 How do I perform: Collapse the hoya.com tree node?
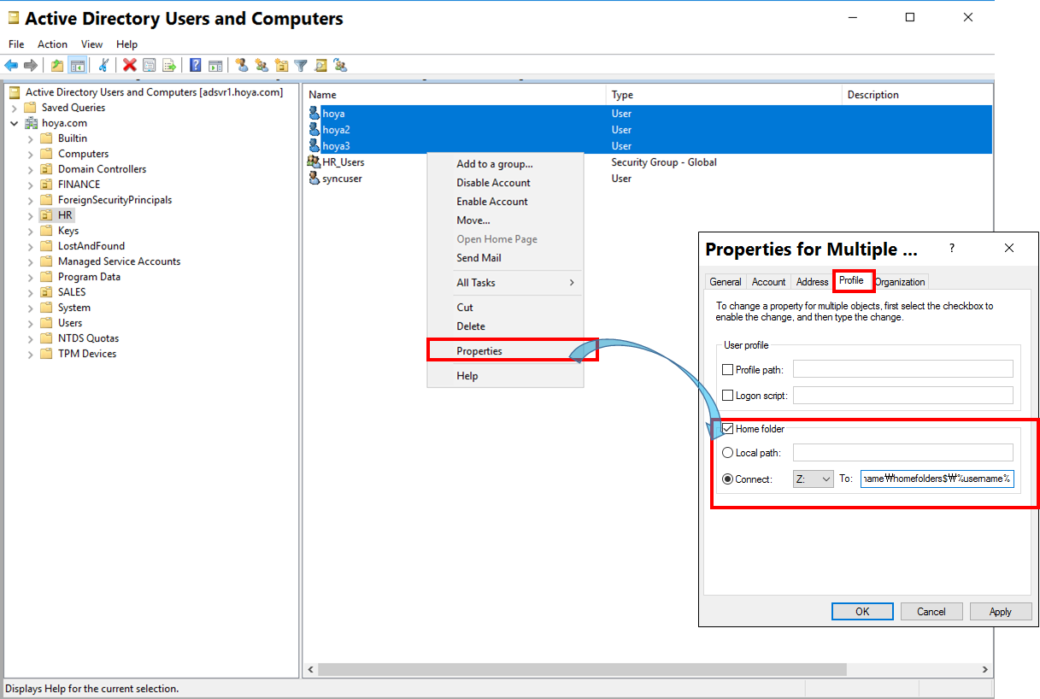coord(15,123)
